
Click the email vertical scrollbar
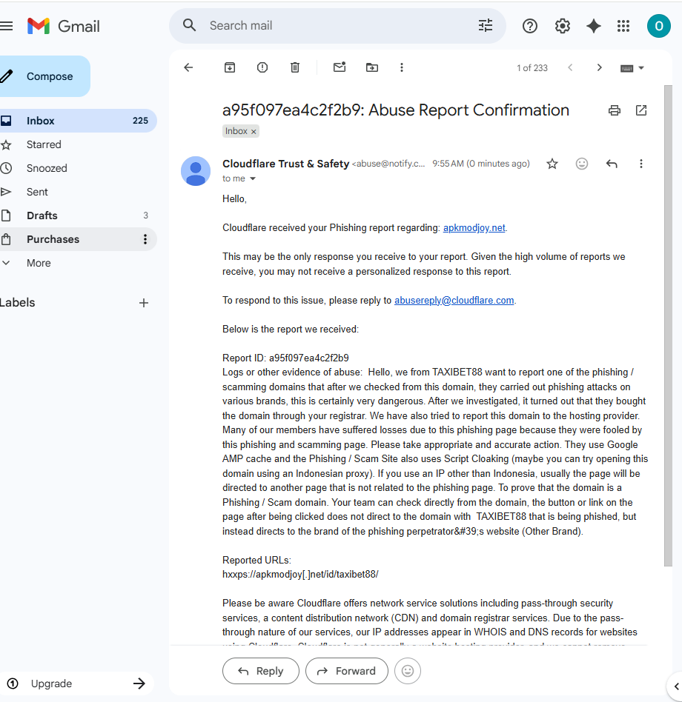(668, 326)
